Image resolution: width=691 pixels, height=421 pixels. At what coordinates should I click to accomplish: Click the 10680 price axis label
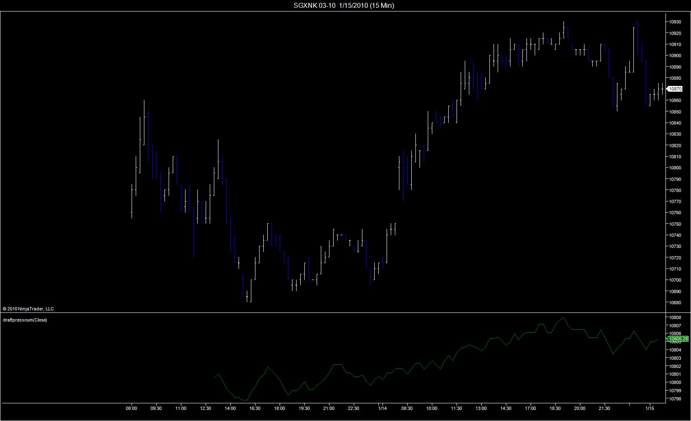coord(675,303)
